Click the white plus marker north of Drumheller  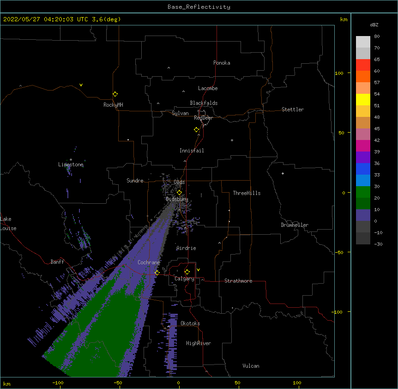point(283,173)
